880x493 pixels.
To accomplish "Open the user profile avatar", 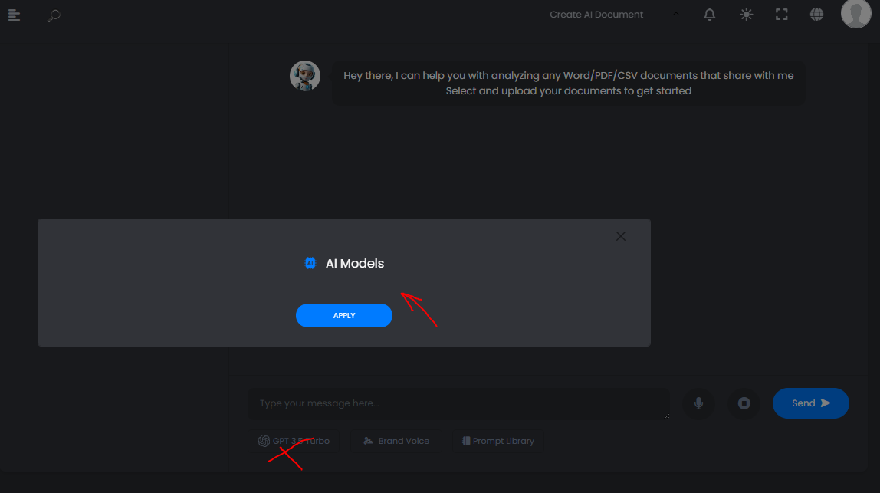I will tap(855, 14).
